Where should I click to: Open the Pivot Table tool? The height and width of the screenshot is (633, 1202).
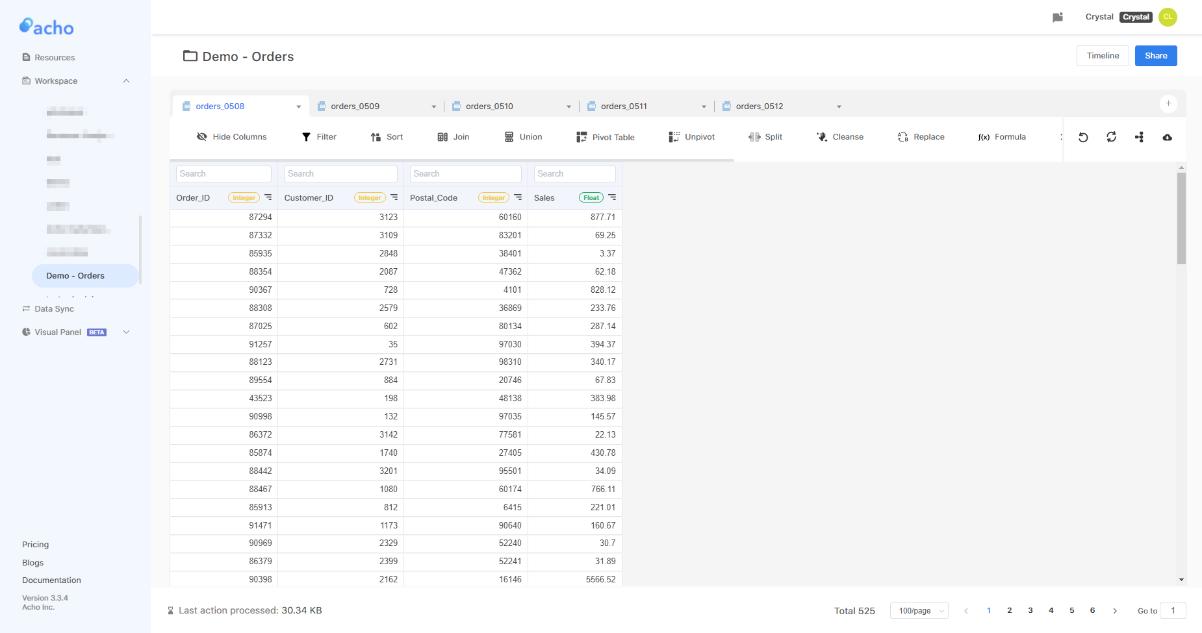[604, 136]
